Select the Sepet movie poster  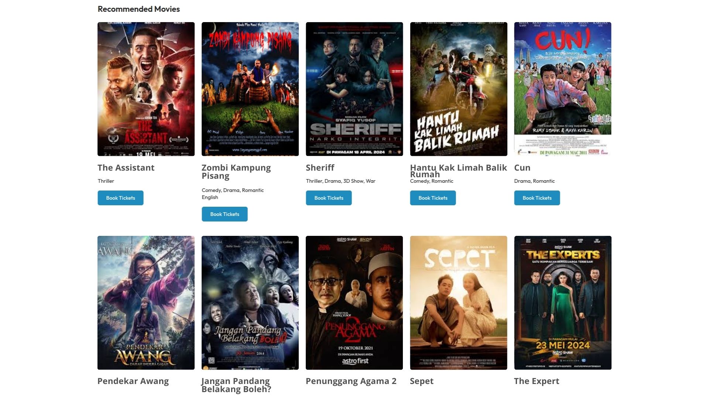pyautogui.click(x=458, y=303)
